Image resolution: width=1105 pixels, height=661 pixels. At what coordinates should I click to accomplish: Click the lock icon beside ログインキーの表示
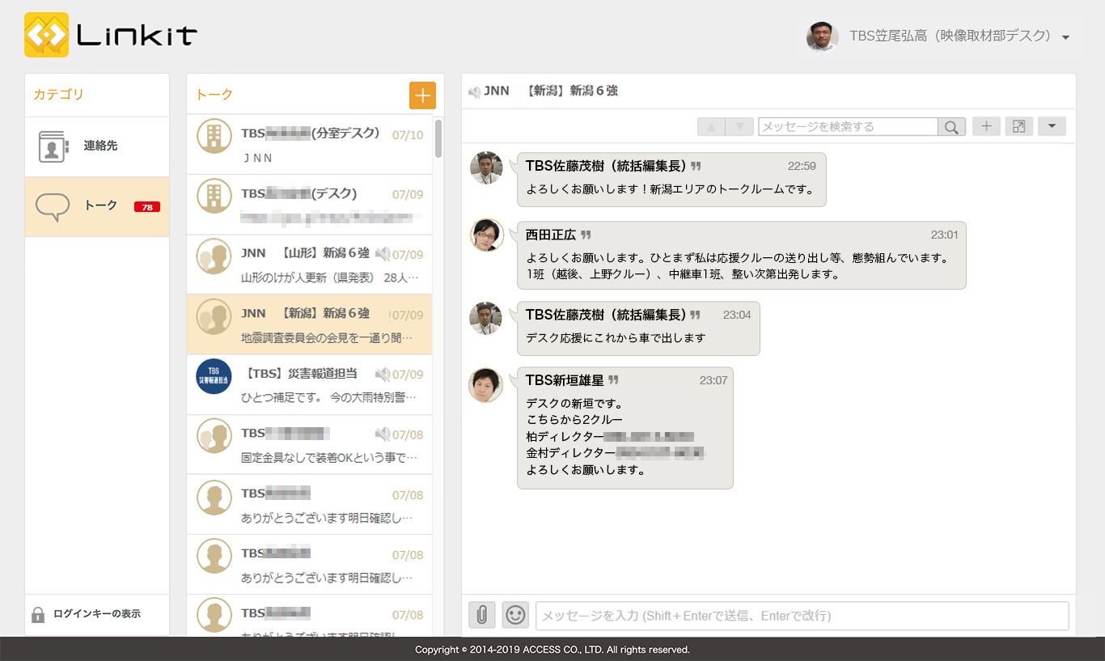(38, 615)
